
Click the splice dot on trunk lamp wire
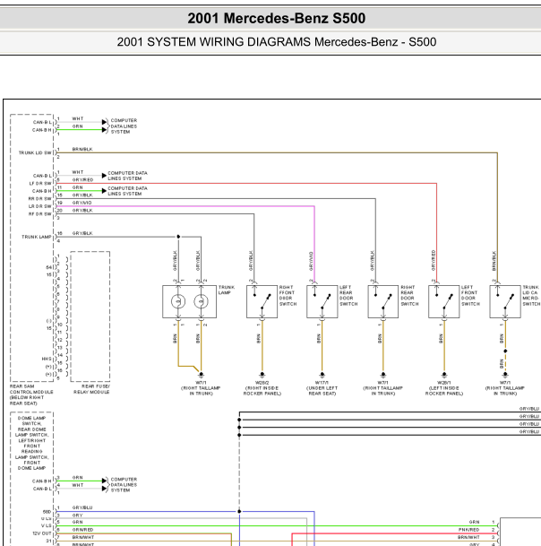click(x=178, y=237)
